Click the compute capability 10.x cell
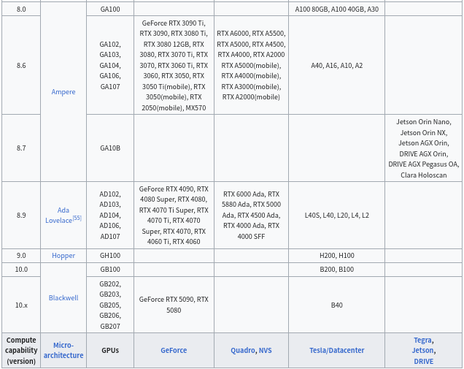The image size is (464, 369). [x=21, y=305]
